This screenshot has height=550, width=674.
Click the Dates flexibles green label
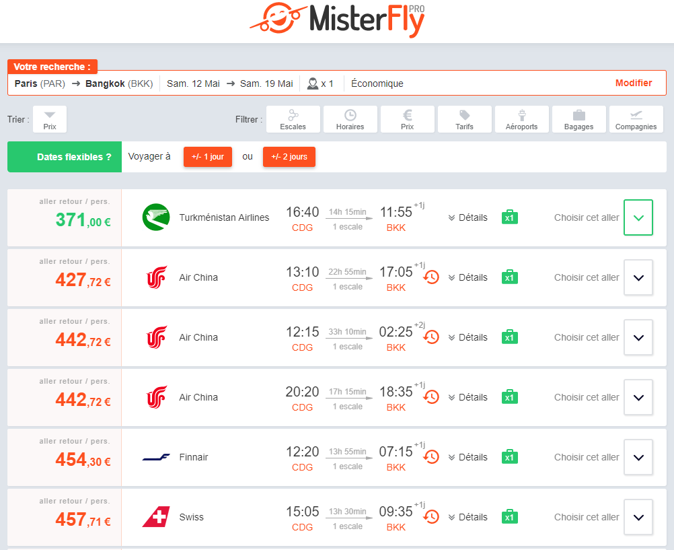coord(65,157)
